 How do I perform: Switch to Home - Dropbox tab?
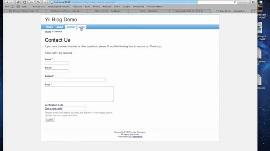point(148,11)
